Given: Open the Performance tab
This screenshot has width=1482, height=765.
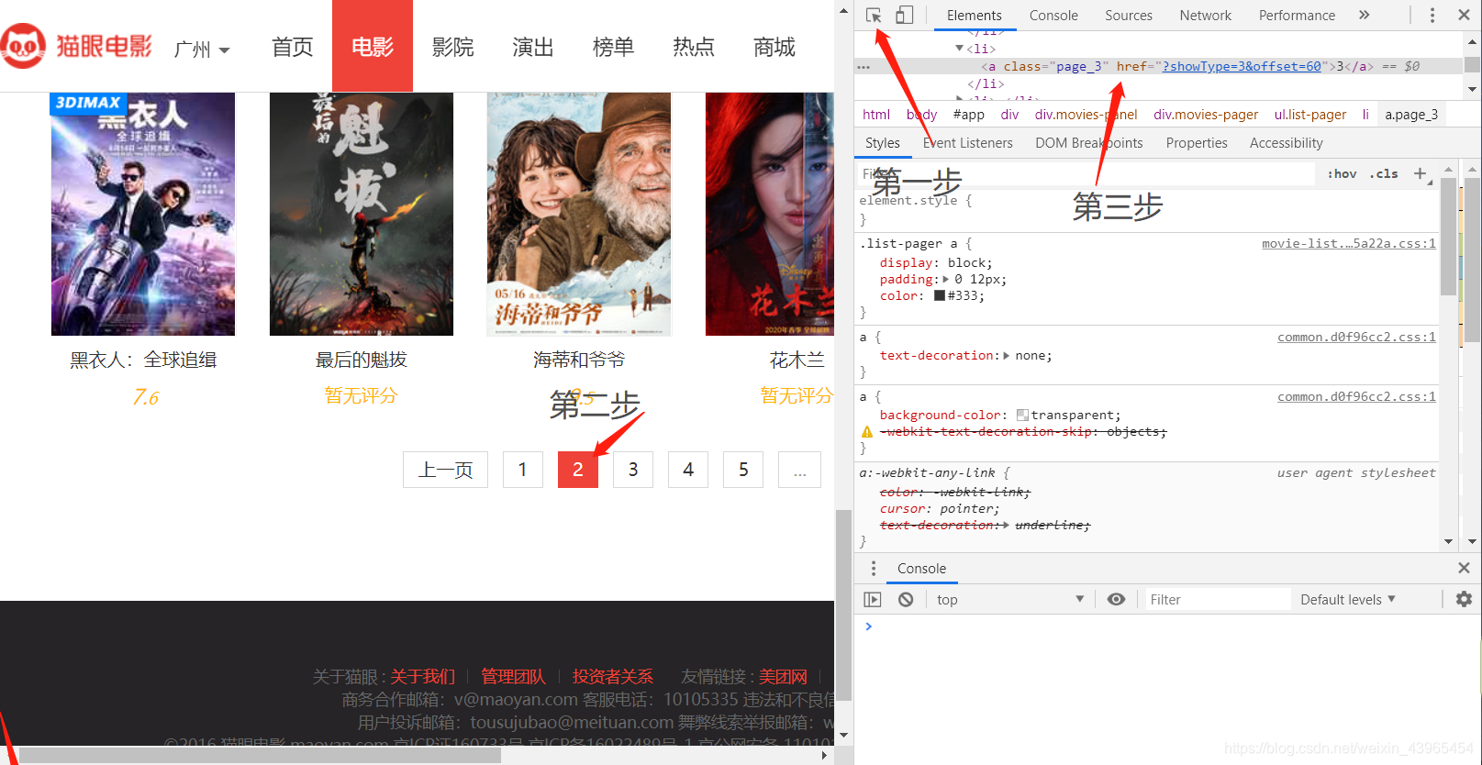Looking at the screenshot, I should (x=1297, y=15).
